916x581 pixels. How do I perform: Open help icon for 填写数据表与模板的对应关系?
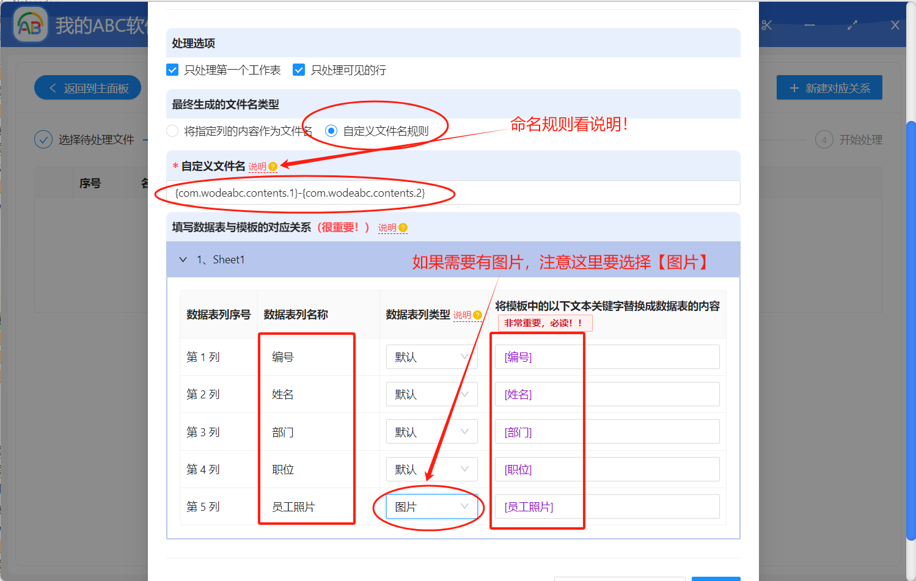point(405,227)
